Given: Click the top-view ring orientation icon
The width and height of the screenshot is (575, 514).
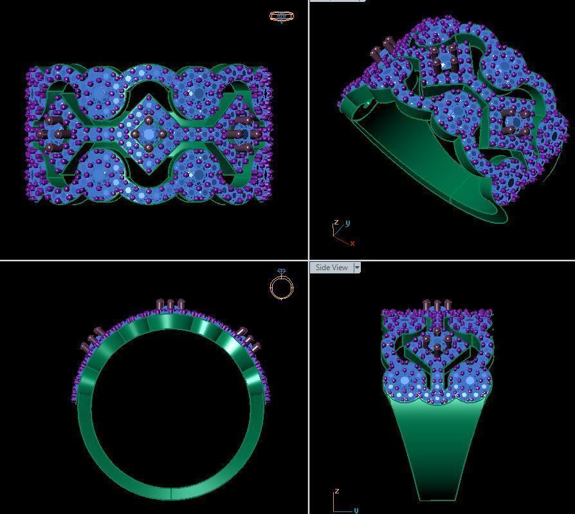Looking at the screenshot, I should [x=282, y=17].
